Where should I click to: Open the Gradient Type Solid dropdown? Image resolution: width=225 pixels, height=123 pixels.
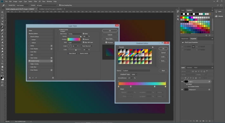coord(134,74)
